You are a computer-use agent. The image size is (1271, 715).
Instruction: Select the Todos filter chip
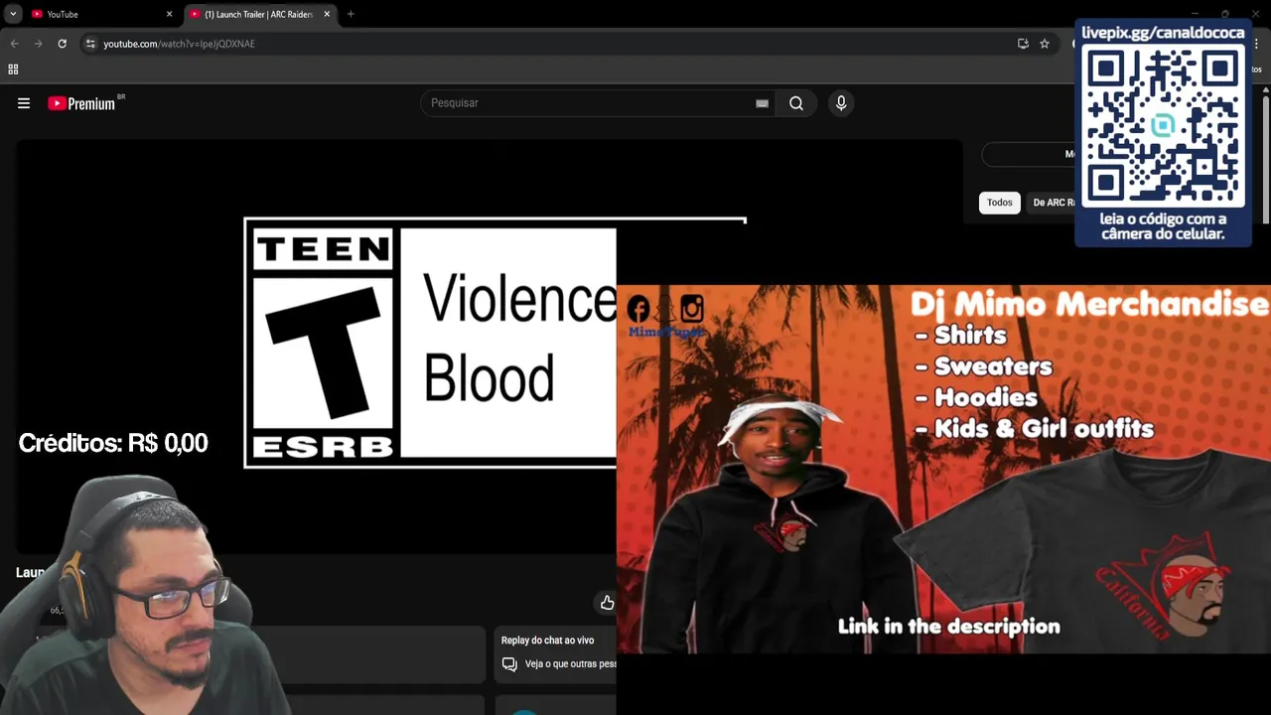[1000, 203]
